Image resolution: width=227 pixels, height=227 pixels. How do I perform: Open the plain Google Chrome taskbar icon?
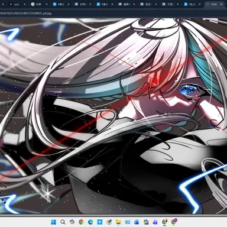(81, 222)
